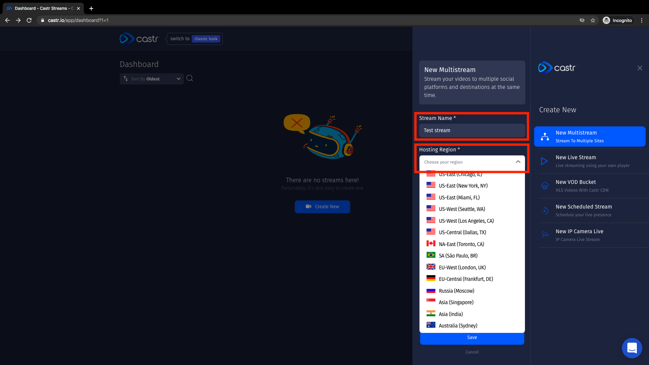Screen dimensions: 649x365
Task: Click the New Live Stream menu item
Action: (589, 161)
